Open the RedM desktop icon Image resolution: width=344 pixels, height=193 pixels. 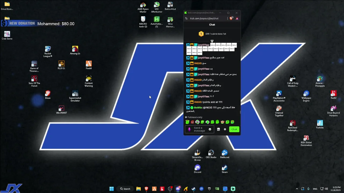[334, 95]
